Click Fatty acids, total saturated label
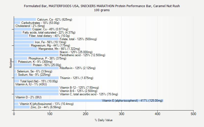 [49, 33]
